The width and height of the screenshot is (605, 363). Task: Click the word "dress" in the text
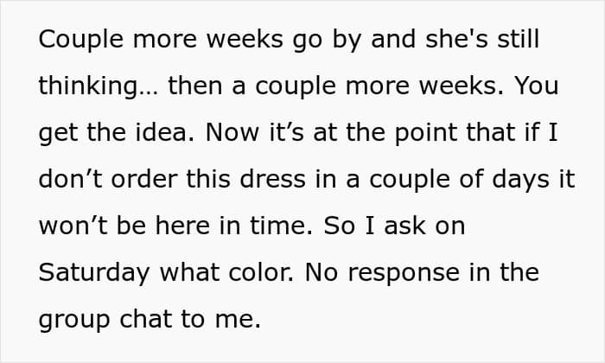coord(272,179)
